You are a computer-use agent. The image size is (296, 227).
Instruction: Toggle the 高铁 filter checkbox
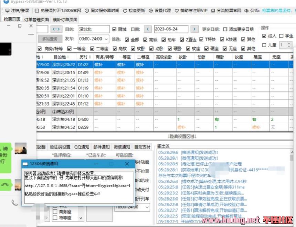(x=145, y=40)
